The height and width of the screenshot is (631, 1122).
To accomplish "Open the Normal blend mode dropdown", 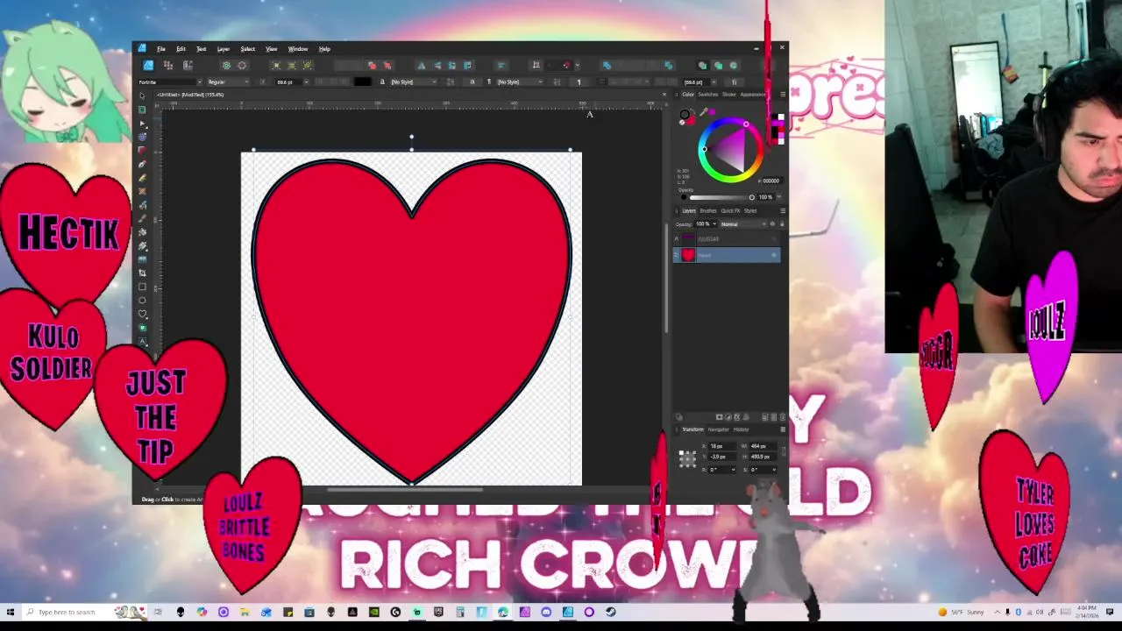I will click(x=742, y=224).
